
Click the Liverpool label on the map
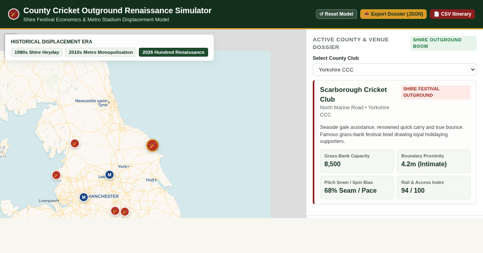point(48,201)
